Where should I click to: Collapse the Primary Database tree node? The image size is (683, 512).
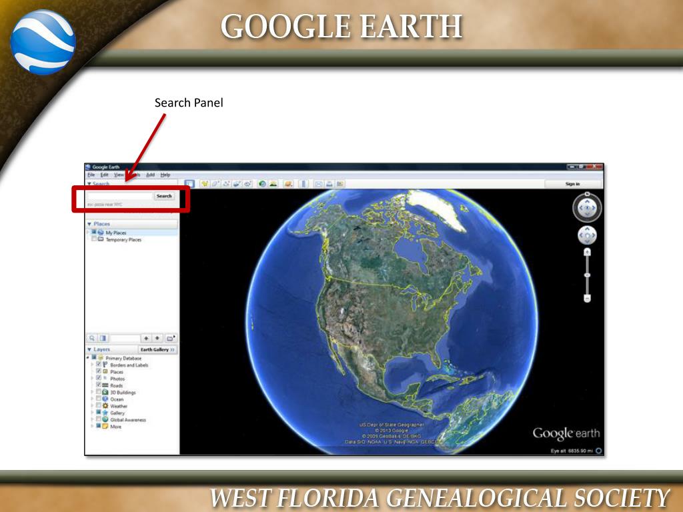tap(89, 358)
